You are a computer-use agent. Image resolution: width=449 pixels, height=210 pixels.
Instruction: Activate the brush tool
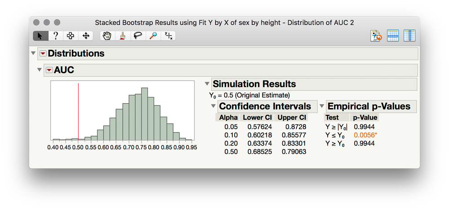[x=123, y=36]
